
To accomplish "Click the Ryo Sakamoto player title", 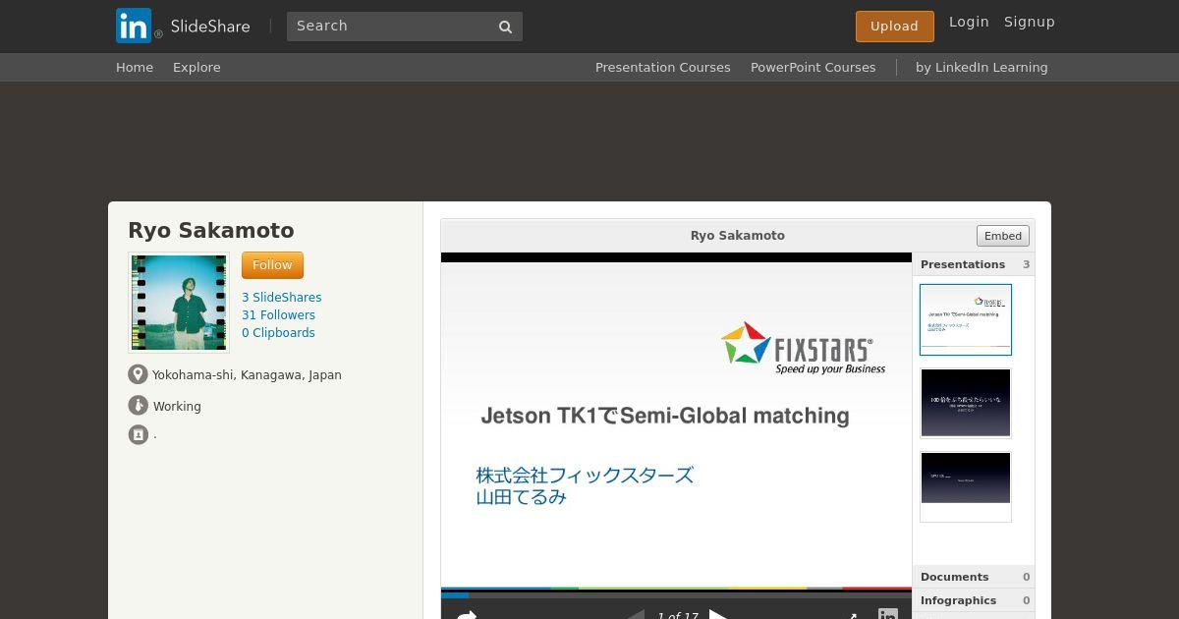I will point(738,236).
